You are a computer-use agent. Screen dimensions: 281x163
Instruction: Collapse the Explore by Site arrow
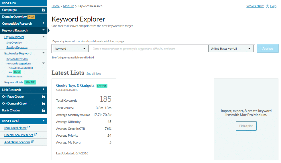[43, 37]
